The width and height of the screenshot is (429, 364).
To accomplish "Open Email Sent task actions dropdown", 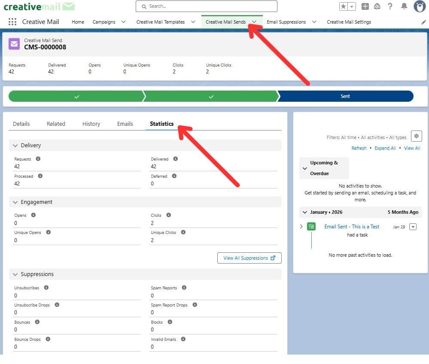I will point(413,227).
